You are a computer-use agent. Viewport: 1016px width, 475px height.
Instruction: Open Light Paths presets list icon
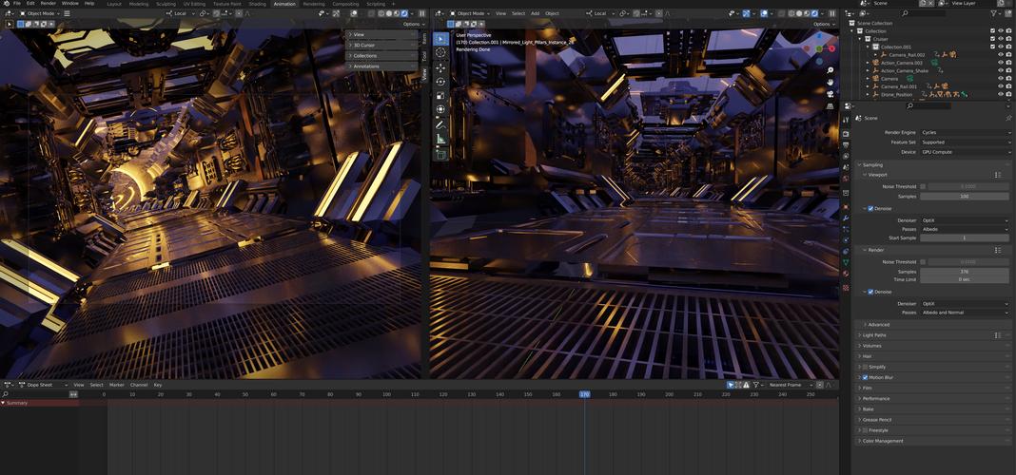point(998,335)
